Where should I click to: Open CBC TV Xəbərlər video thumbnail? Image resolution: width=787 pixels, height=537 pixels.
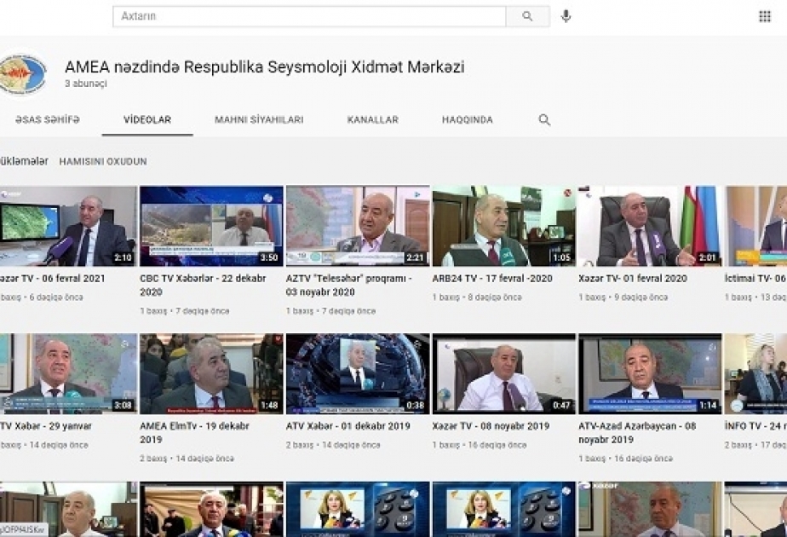point(211,226)
